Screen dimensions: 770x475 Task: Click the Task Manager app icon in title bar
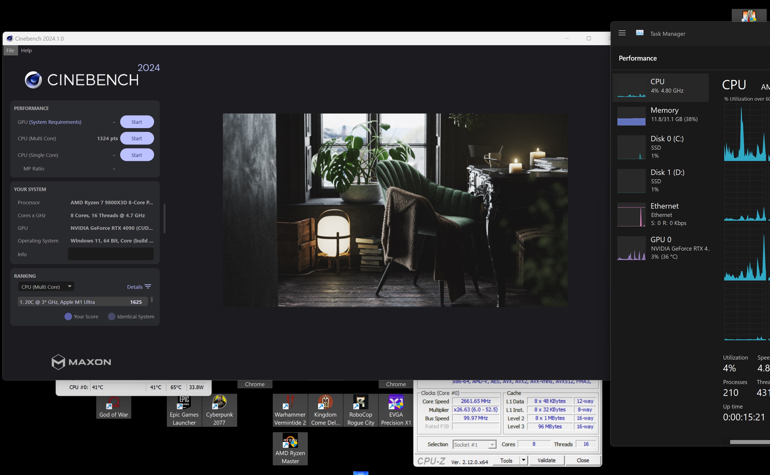coord(640,33)
